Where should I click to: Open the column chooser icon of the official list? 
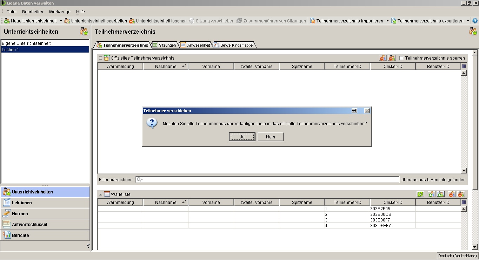tap(464, 66)
